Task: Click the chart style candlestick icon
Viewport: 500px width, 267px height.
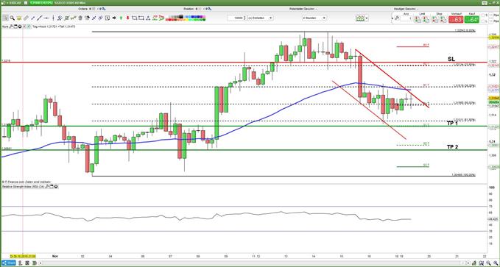Action: [360, 18]
